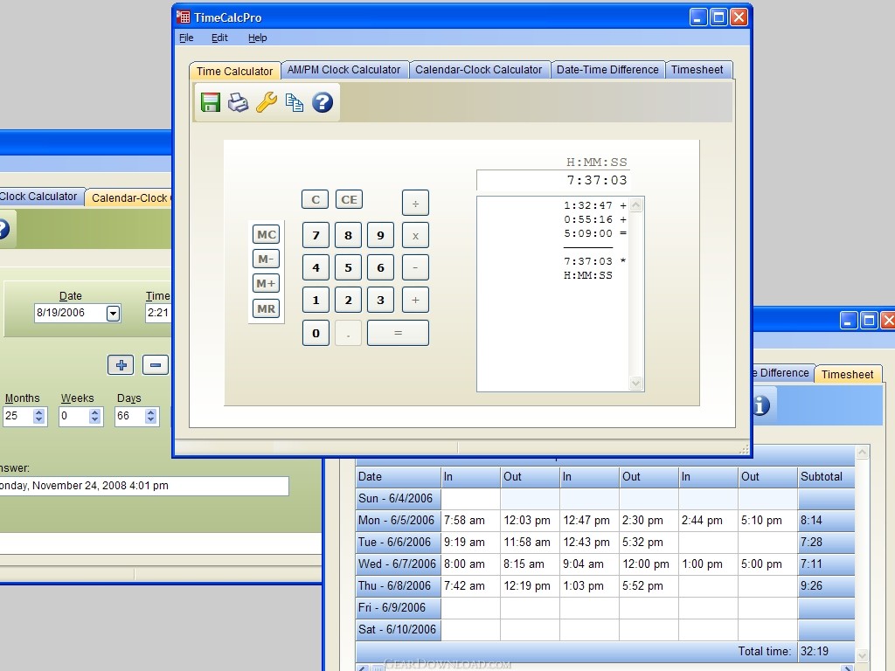The height and width of the screenshot is (671, 895).
Task: Click the minus button in Calendar-Clock window
Action: pyautogui.click(x=156, y=365)
